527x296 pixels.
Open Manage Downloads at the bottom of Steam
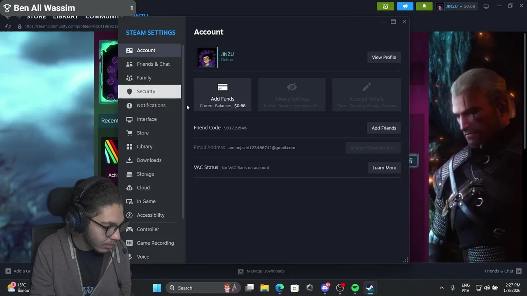pyautogui.click(x=261, y=271)
